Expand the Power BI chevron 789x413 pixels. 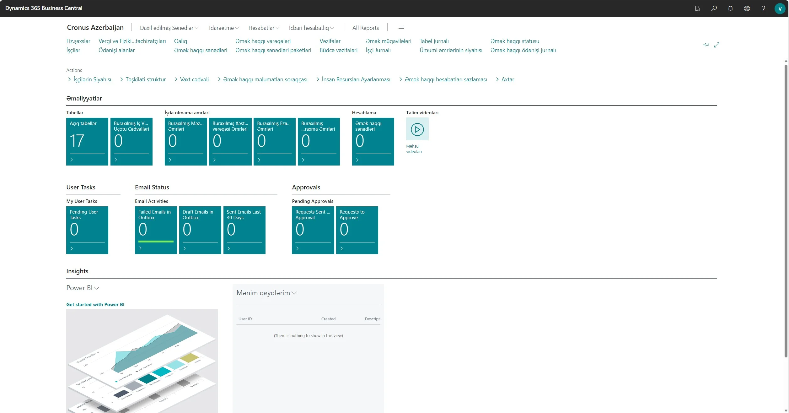pyautogui.click(x=97, y=288)
